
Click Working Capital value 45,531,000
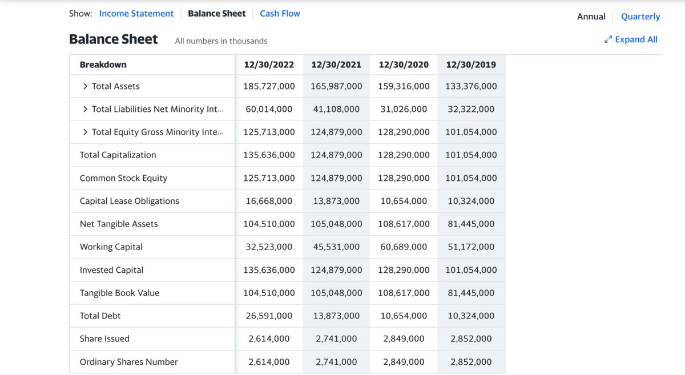[x=336, y=247]
